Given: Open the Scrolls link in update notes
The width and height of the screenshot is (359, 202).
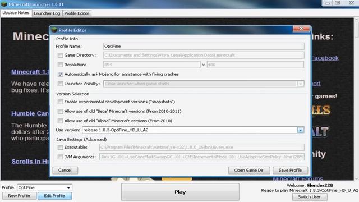Looking at the screenshot, I should point(30,162).
